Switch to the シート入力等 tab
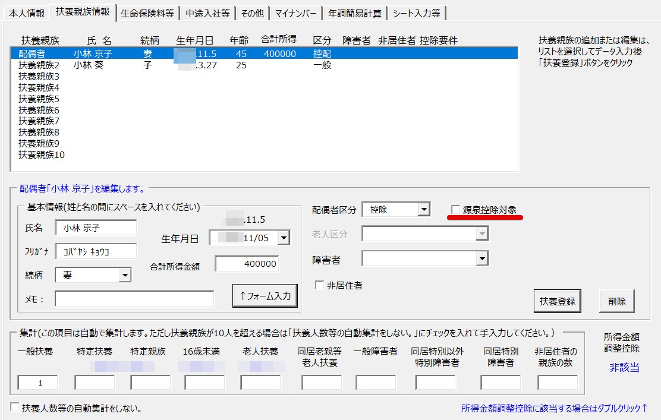 click(x=416, y=13)
